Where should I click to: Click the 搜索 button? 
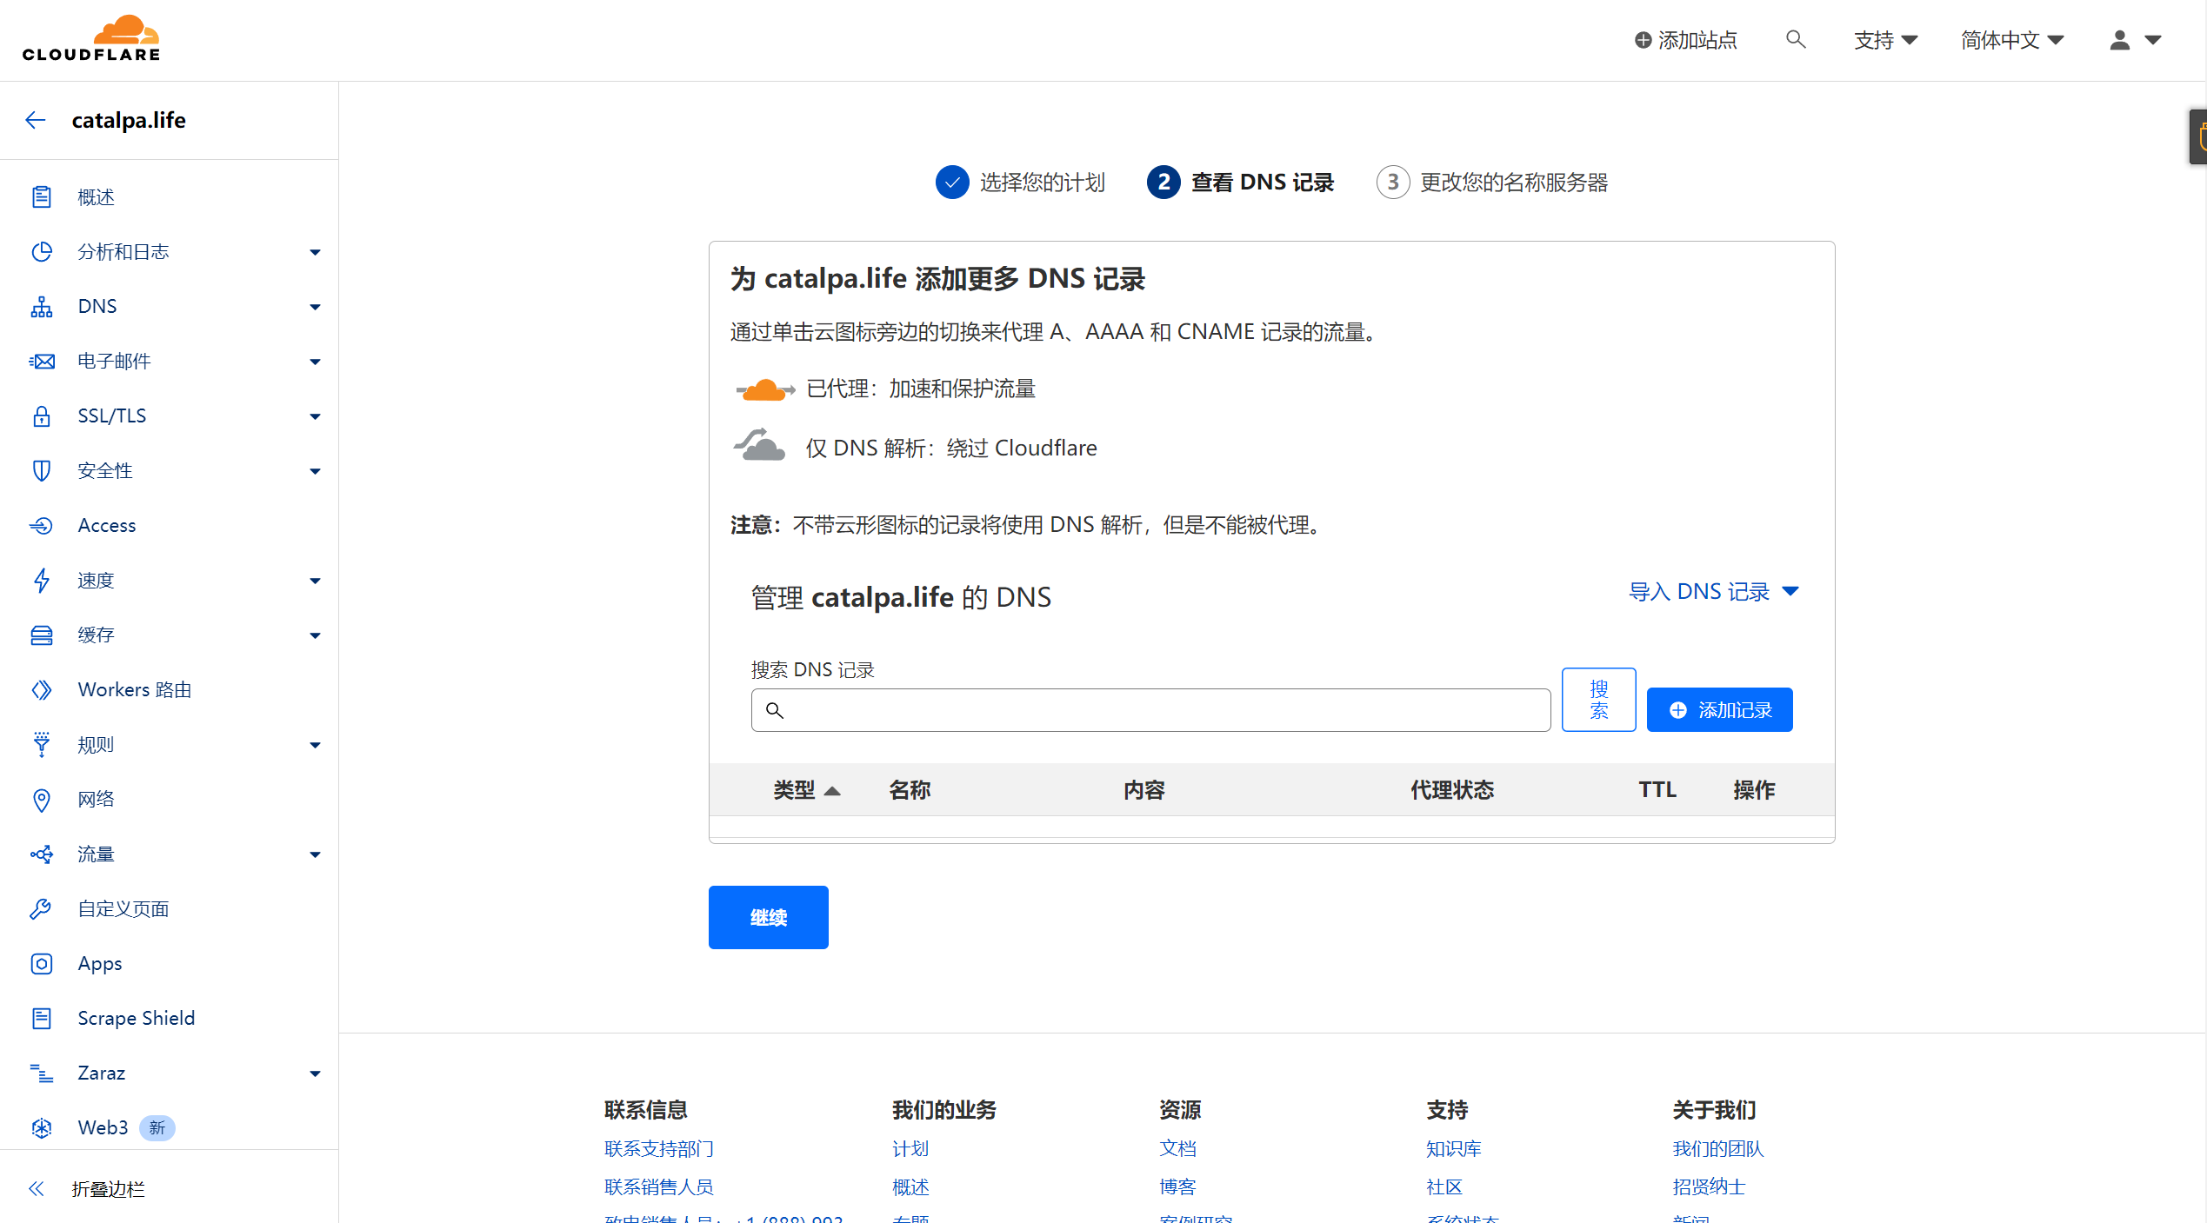pos(1598,700)
